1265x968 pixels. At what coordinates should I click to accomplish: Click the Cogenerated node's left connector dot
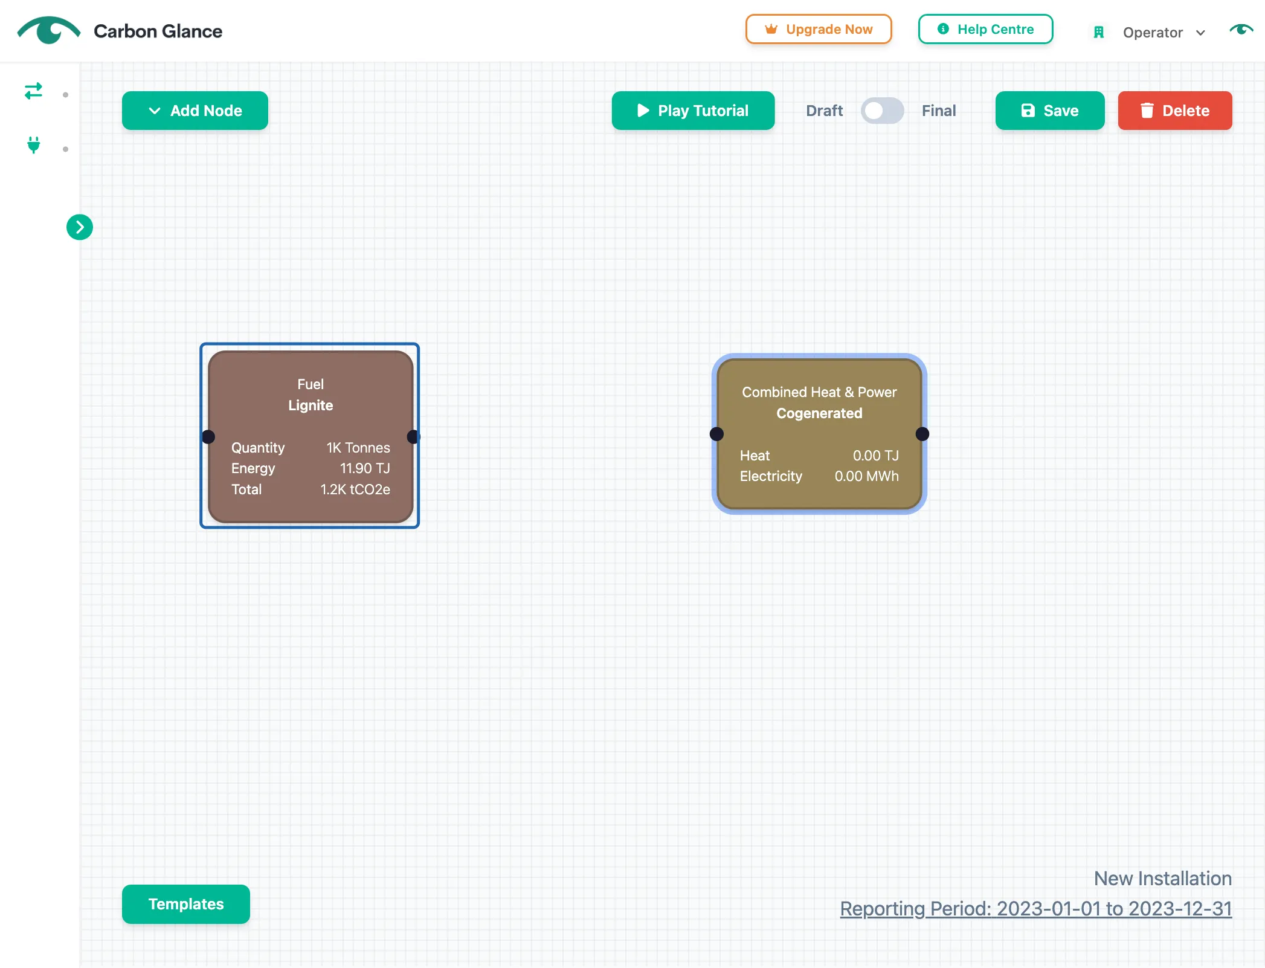click(717, 434)
